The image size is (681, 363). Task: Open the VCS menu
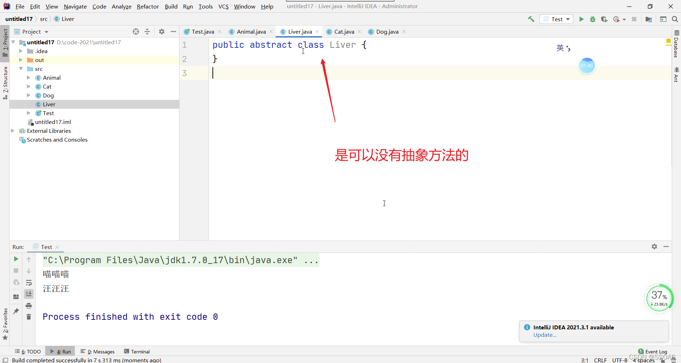(x=223, y=6)
